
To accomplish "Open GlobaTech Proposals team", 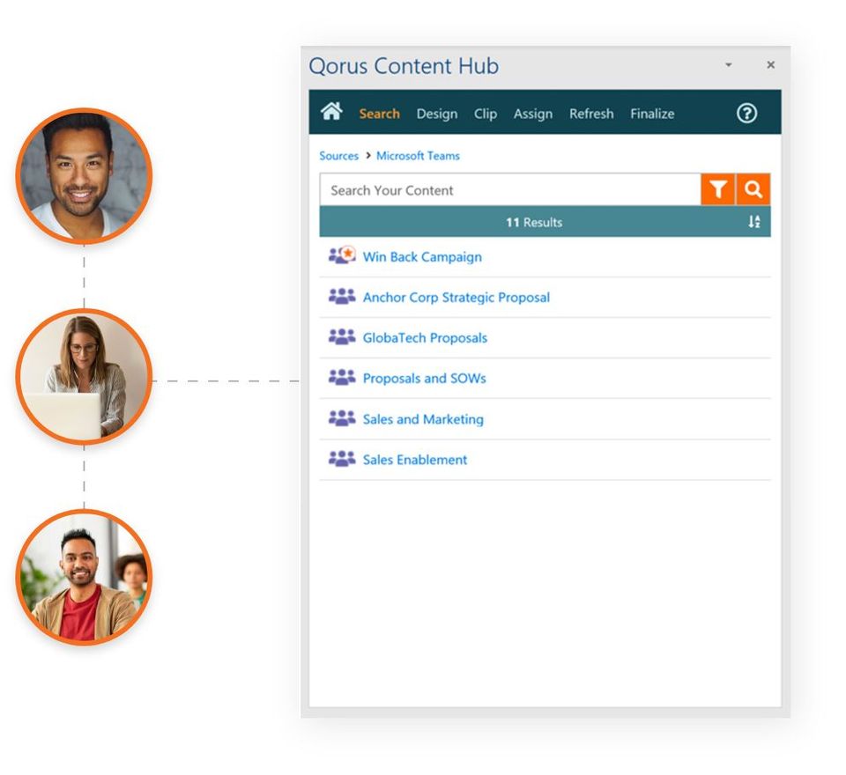I will [x=425, y=338].
